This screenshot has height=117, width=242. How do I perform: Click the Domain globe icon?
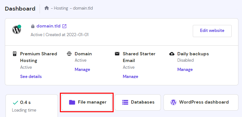click(69, 54)
